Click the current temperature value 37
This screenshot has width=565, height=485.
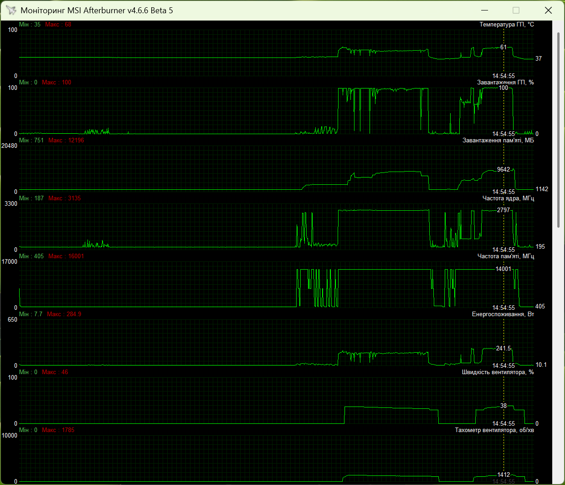(x=539, y=59)
